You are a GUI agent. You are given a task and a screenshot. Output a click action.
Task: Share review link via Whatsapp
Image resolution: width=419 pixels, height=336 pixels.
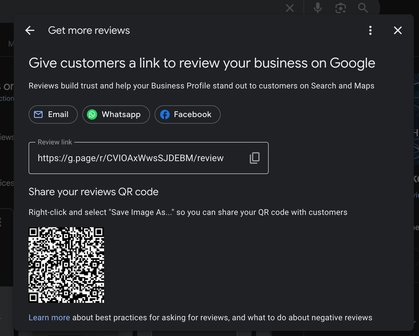click(x=116, y=114)
